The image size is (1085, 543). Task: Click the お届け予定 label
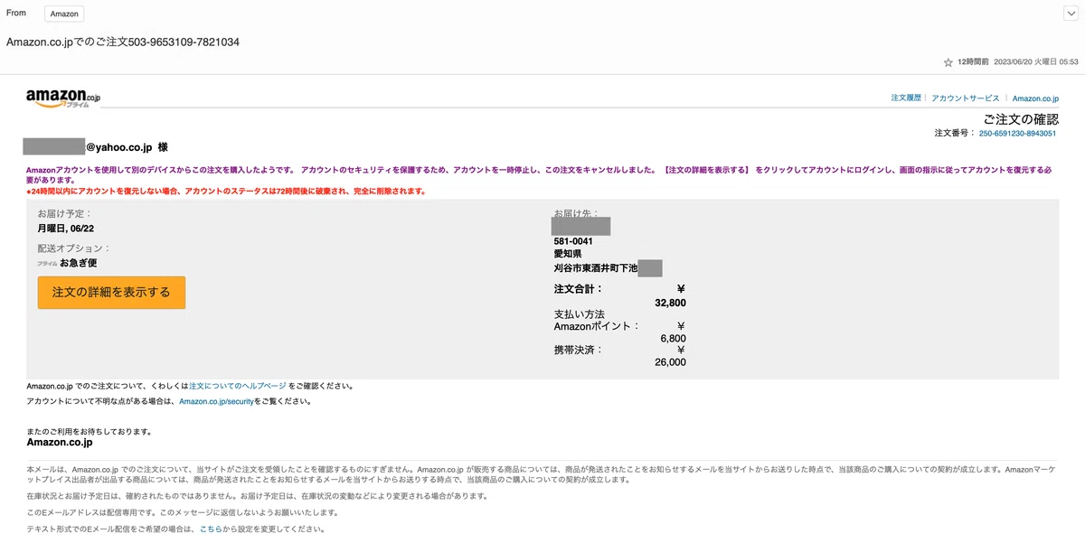64,214
